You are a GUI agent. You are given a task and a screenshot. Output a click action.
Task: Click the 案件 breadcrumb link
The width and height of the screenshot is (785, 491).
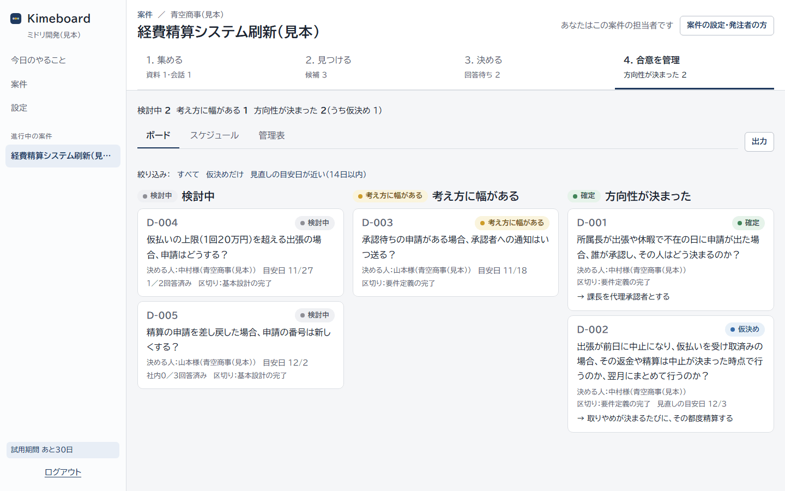click(x=145, y=15)
